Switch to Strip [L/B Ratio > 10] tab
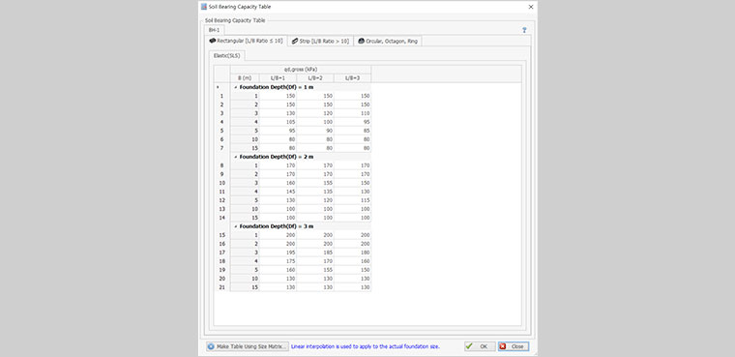The width and height of the screenshot is (735, 357). point(320,42)
